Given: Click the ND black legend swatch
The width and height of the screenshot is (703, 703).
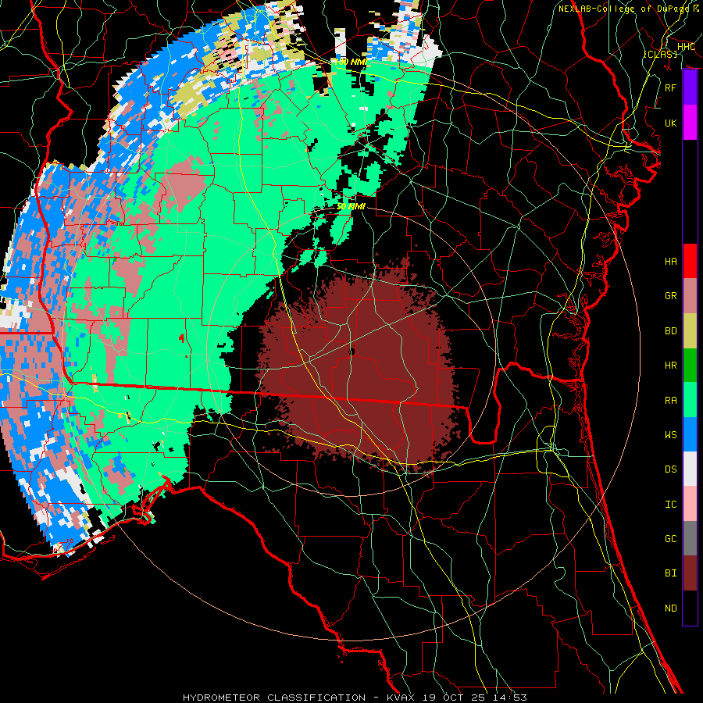Looking at the screenshot, I should click(690, 608).
